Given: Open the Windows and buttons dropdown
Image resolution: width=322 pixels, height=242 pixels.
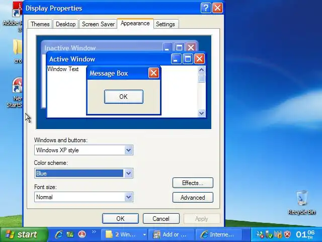Looking at the screenshot, I should 84,150.
